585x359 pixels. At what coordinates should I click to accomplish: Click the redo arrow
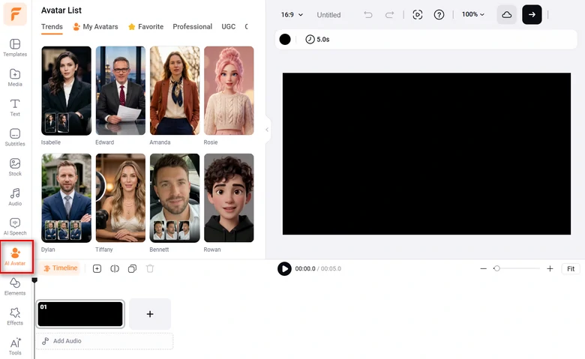[x=389, y=15]
